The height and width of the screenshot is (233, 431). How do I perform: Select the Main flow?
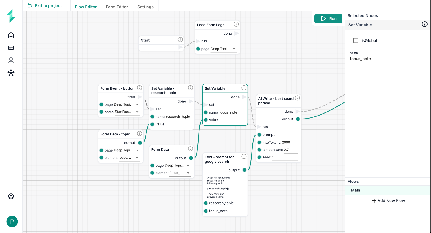[388, 190]
